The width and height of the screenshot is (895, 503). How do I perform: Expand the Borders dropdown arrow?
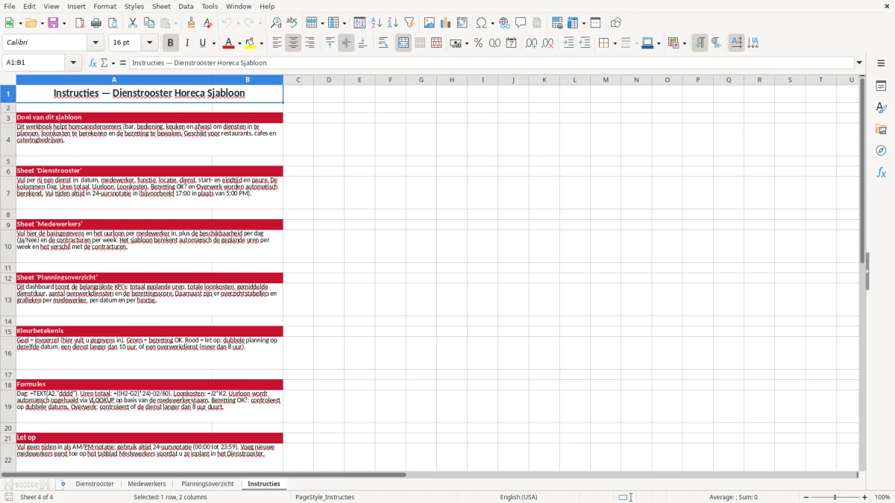pos(615,43)
